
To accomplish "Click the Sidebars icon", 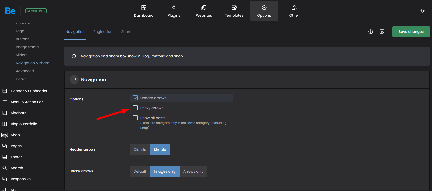I will pyautogui.click(x=5, y=113).
